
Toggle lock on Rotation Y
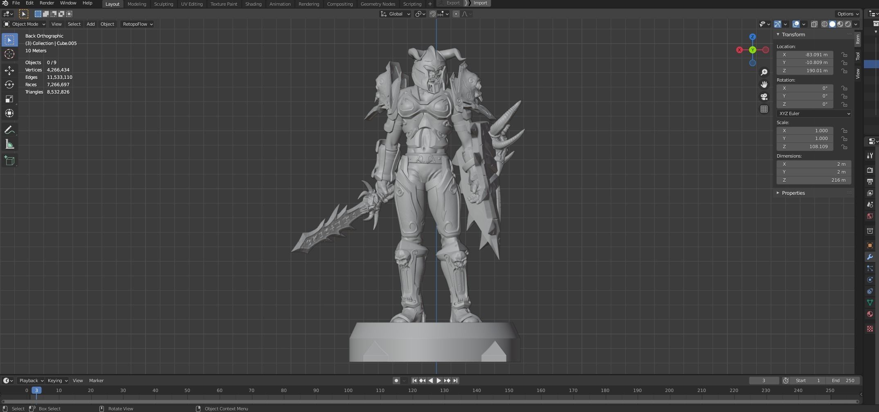tap(844, 96)
